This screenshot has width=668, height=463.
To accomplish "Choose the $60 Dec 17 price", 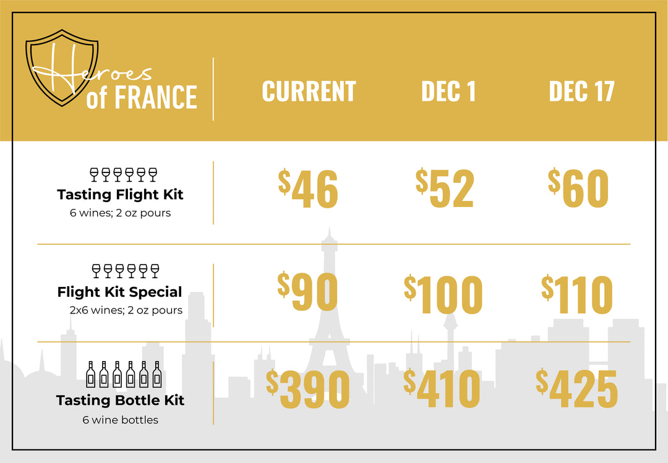I will tap(578, 188).
